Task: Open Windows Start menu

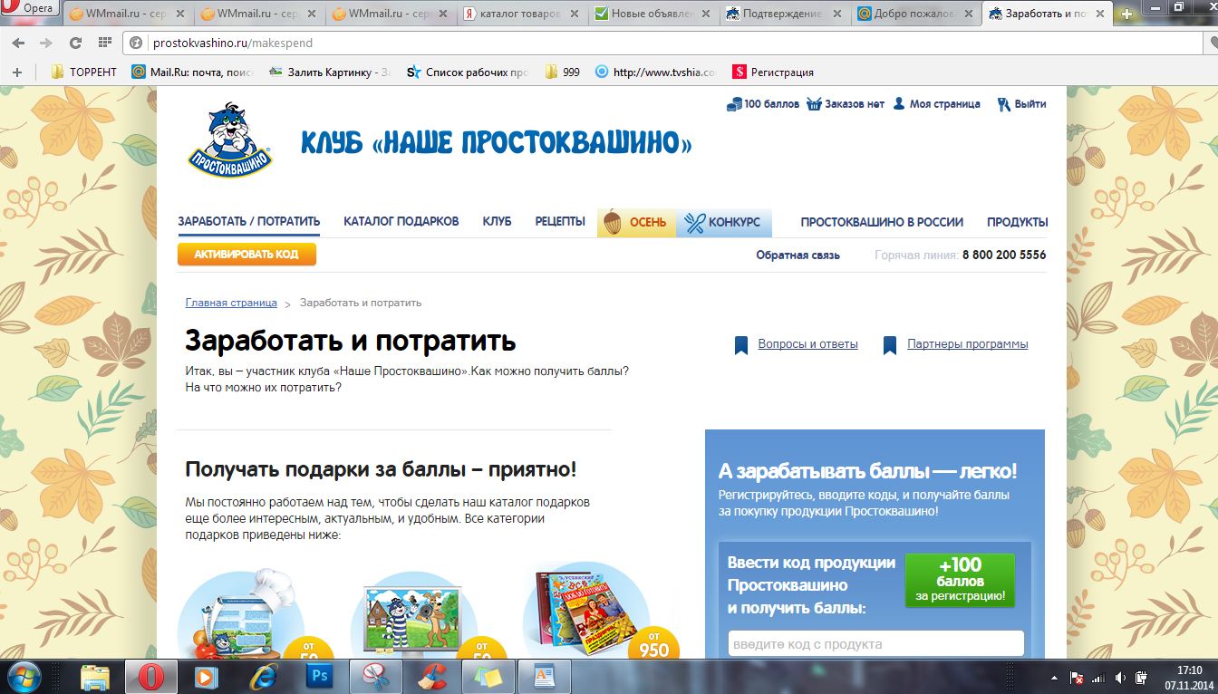Action: 25,677
